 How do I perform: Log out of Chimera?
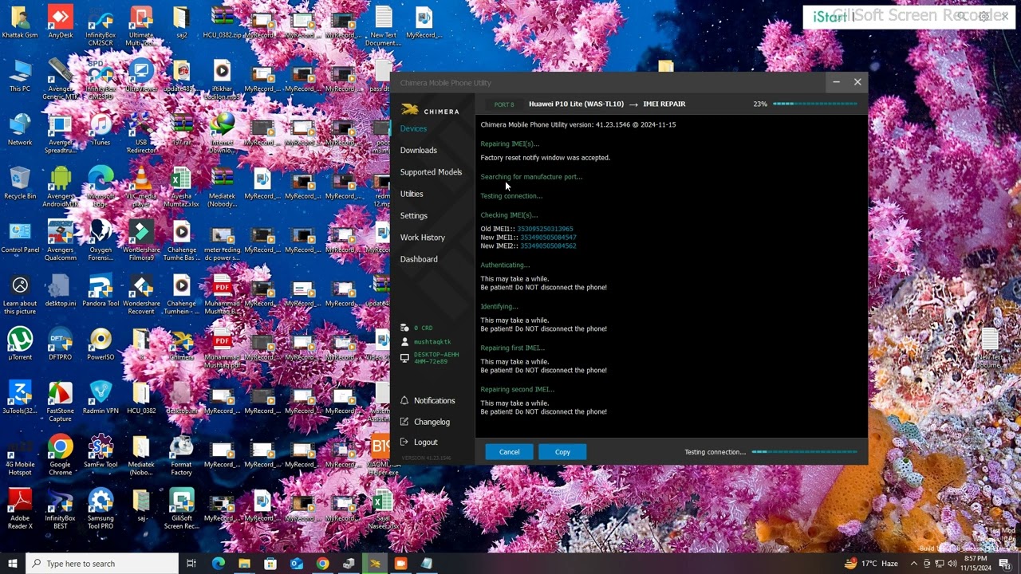(x=419, y=442)
